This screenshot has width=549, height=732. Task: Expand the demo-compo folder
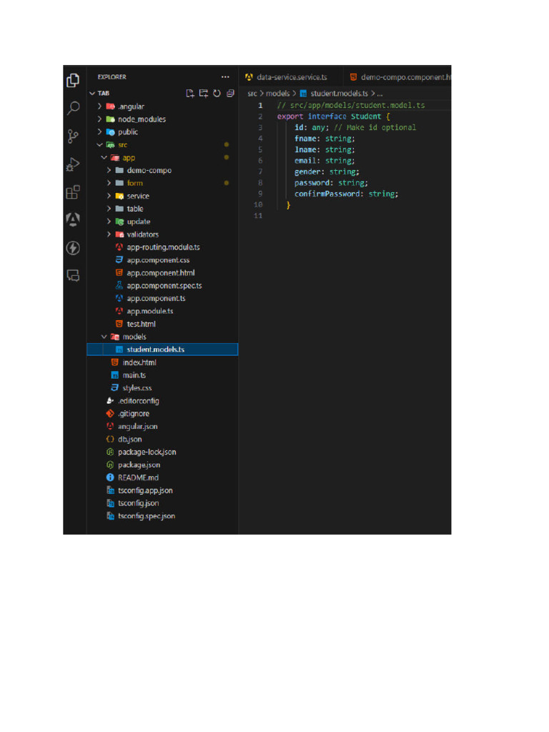109,170
